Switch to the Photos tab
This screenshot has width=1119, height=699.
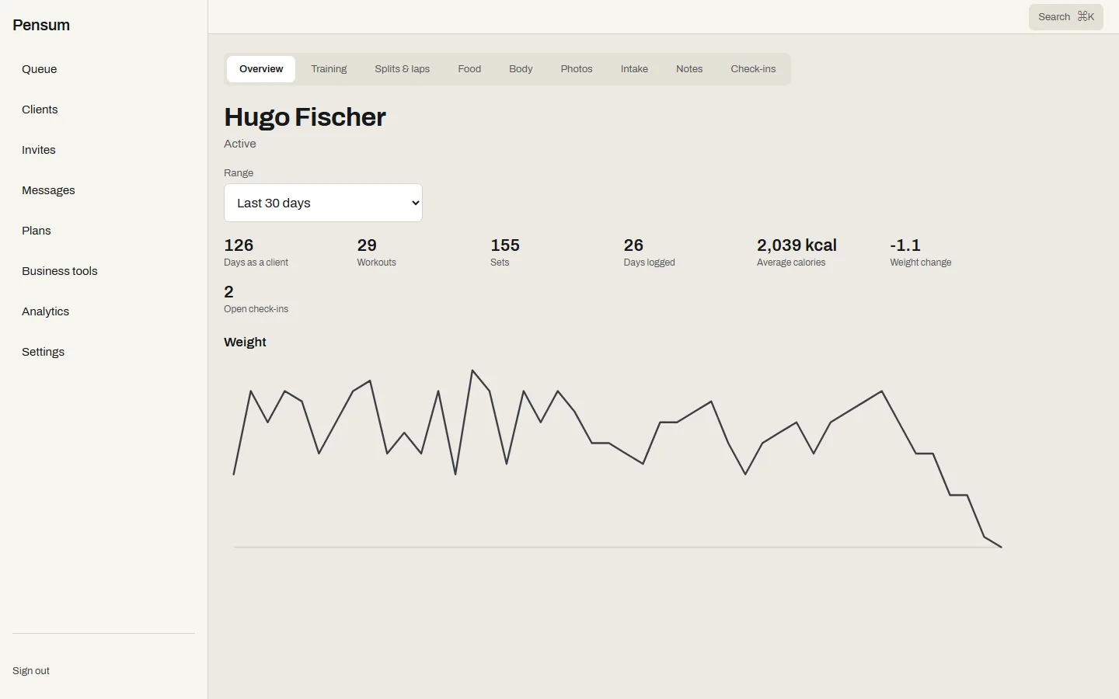click(x=577, y=69)
